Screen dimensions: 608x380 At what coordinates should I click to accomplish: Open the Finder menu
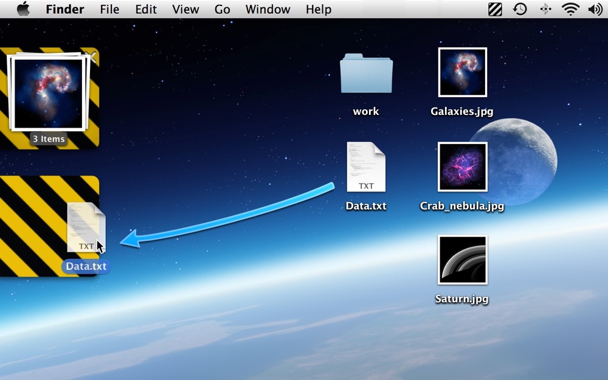point(64,9)
